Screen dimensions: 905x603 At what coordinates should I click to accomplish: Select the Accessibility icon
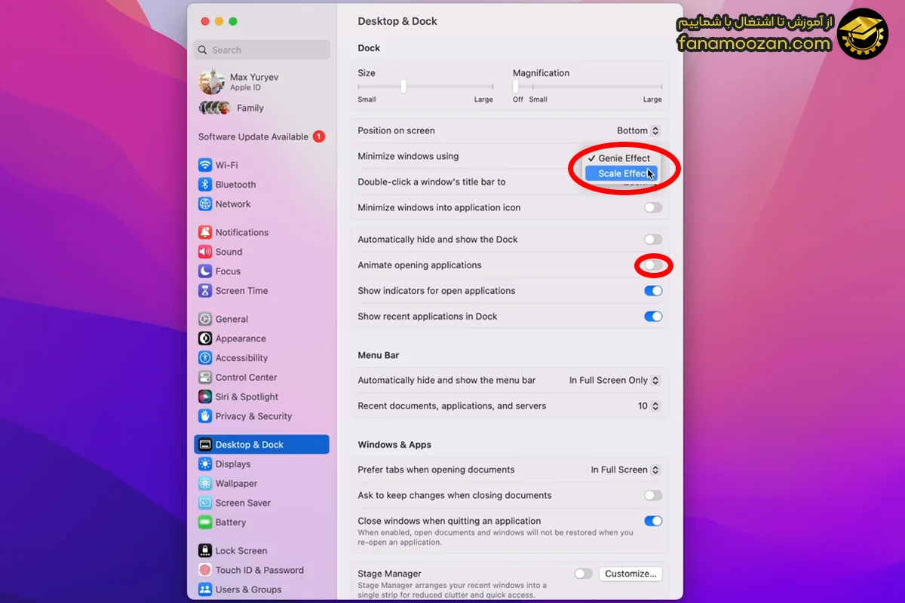(x=205, y=358)
